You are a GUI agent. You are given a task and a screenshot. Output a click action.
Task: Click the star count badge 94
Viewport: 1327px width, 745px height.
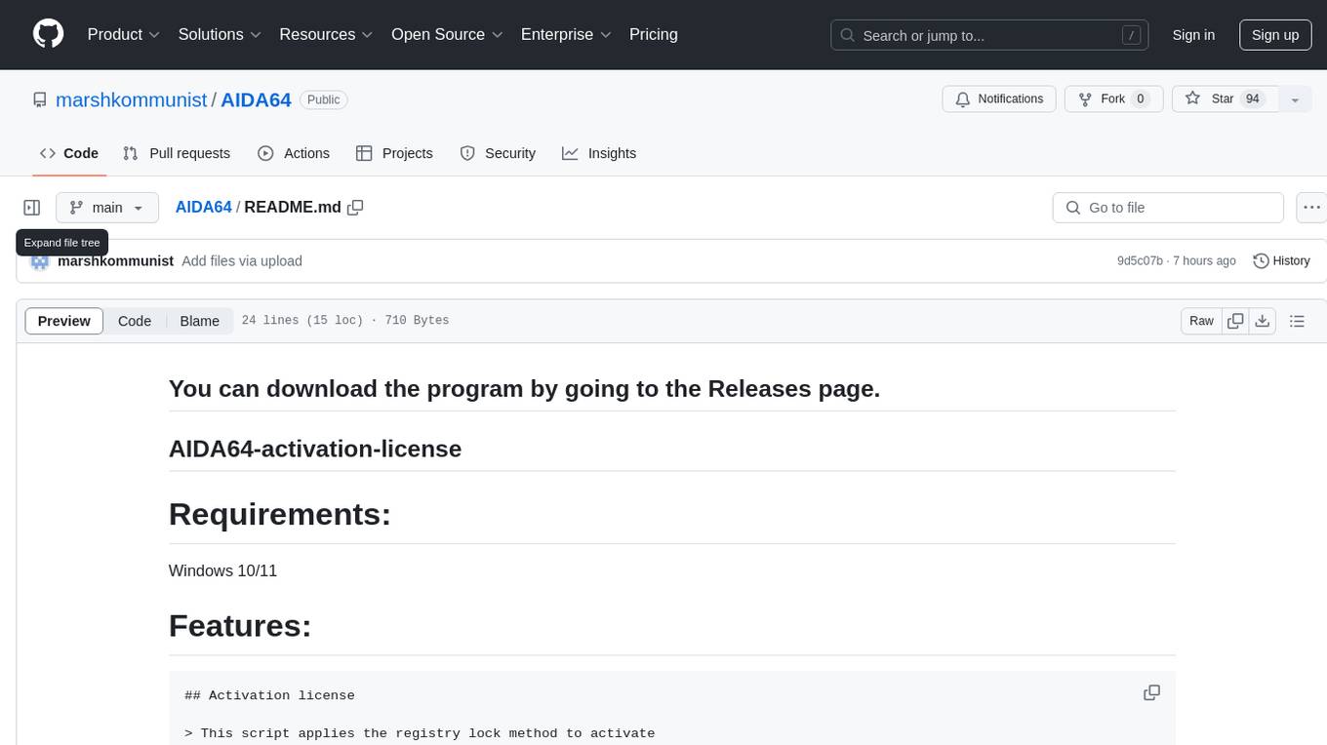click(x=1253, y=98)
